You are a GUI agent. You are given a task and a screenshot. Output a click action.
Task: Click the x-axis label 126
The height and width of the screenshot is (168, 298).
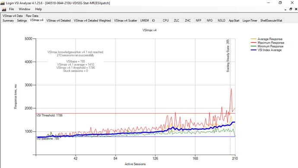coord(155,159)
